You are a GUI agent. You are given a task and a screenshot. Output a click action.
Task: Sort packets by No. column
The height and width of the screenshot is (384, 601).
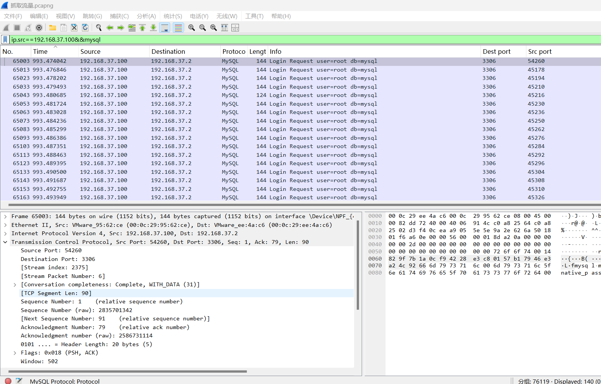coord(16,52)
